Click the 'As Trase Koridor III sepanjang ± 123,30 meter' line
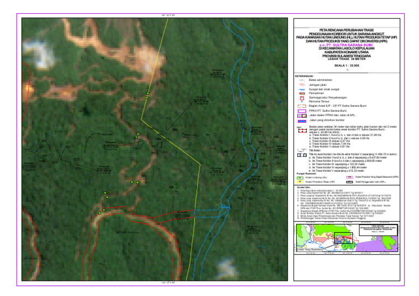The image size is (419, 296). (337, 164)
